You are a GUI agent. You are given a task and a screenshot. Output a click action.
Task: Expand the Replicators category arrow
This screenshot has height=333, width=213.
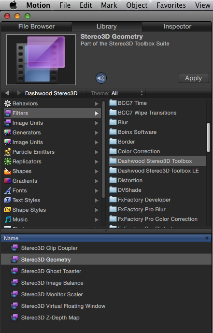97,161
